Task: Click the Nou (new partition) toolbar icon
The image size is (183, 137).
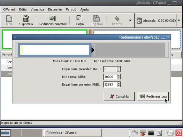Action: (9, 19)
